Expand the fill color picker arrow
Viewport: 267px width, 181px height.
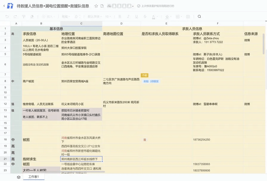point(171,16)
